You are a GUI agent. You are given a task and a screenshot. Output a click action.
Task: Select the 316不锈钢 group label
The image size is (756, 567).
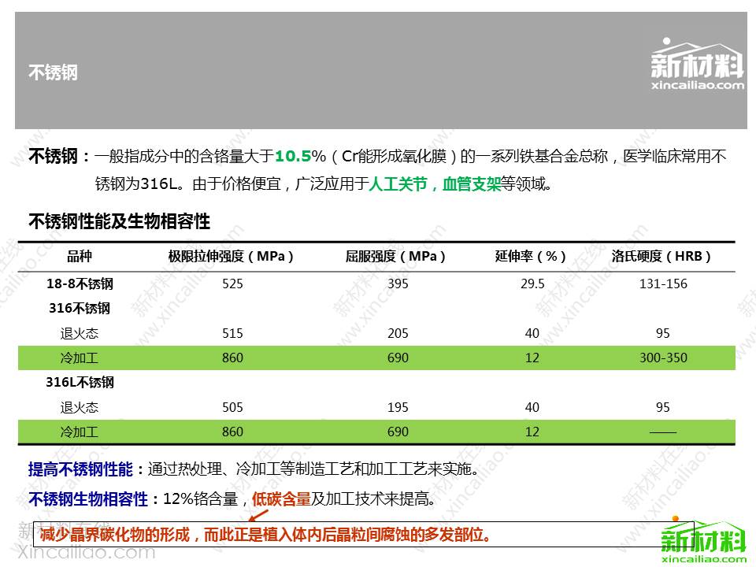(x=80, y=309)
